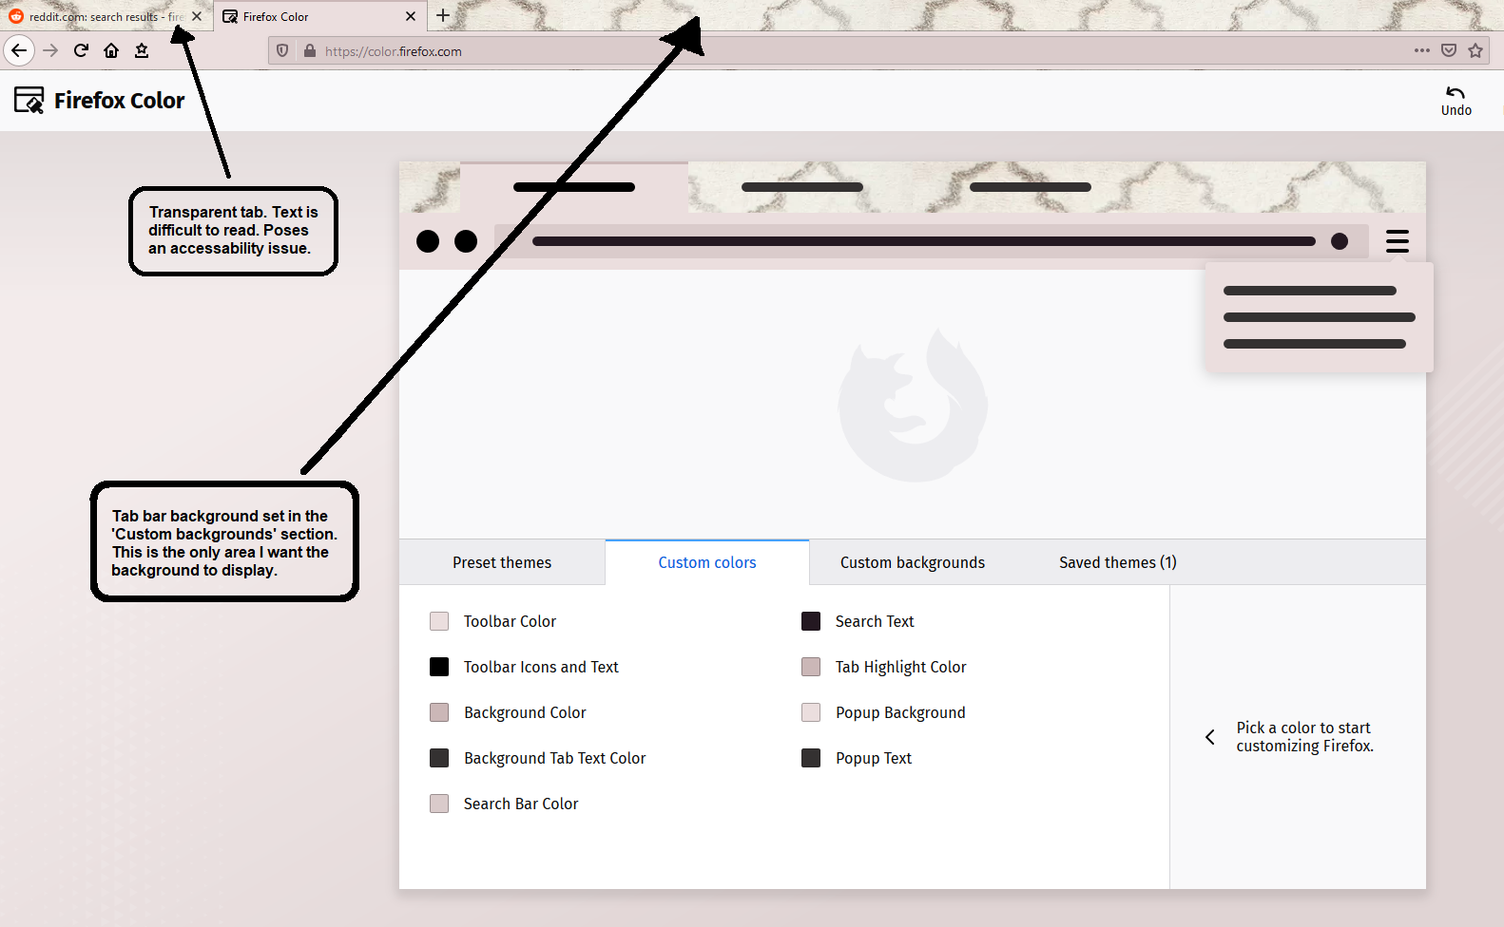Pick the Popup Background swatch
Image resolution: width=1504 pixels, height=927 pixels.
pos(811,712)
